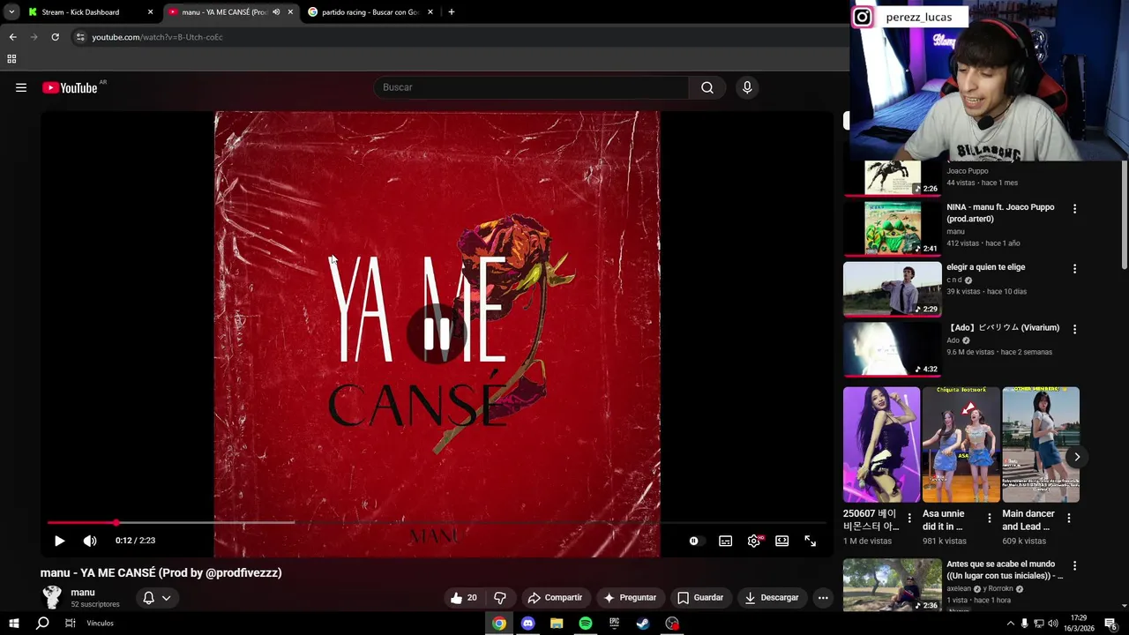Open options for Antes que se acabe el mundo

1074,565
